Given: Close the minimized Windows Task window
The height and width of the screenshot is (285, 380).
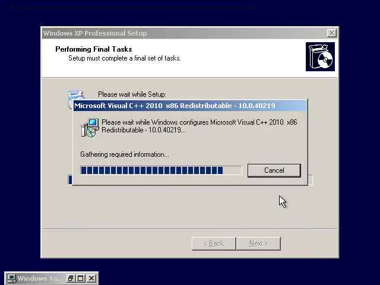Looking at the screenshot, I should click(x=91, y=278).
